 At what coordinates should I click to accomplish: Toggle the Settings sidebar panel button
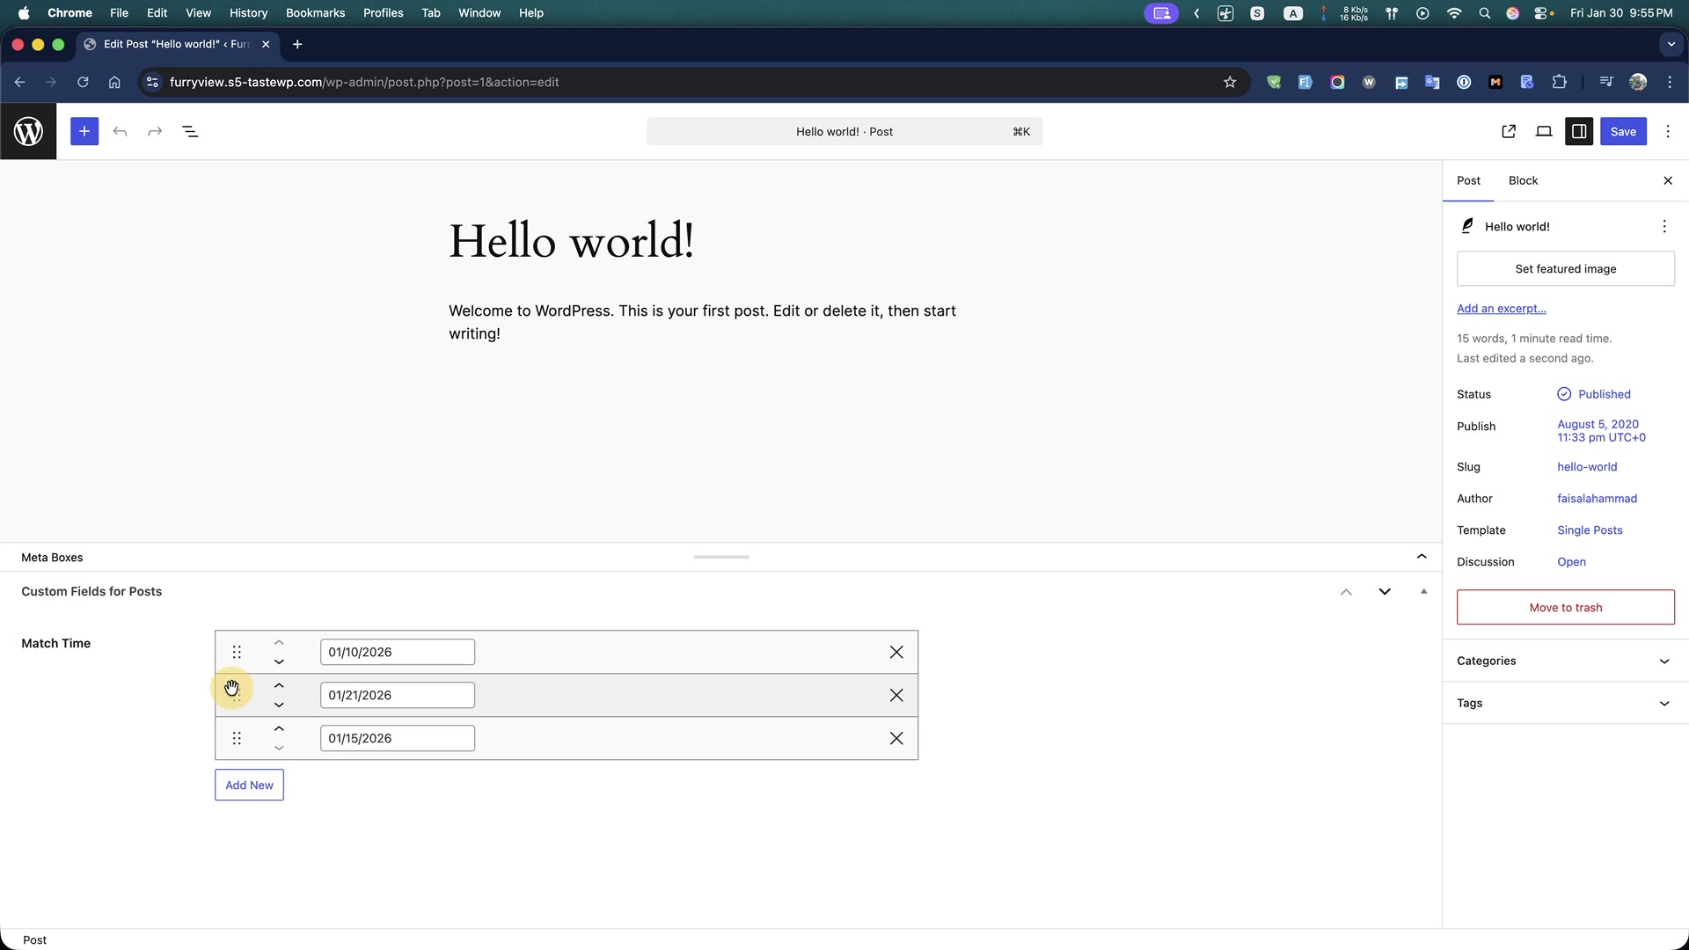coord(1579,132)
